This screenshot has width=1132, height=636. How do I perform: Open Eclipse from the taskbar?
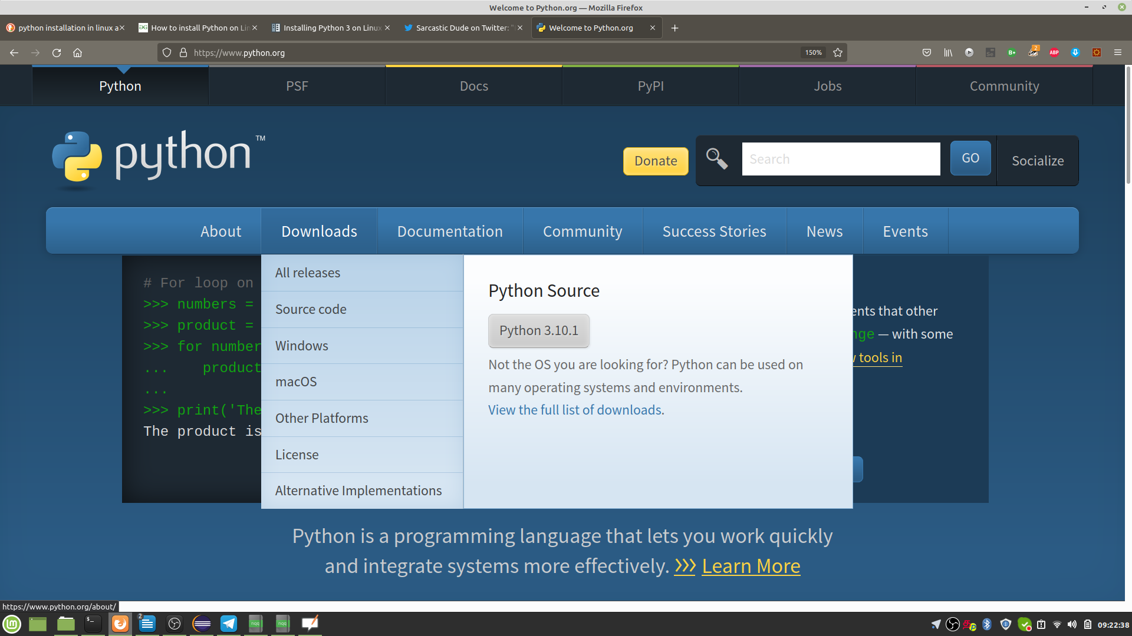click(x=202, y=624)
